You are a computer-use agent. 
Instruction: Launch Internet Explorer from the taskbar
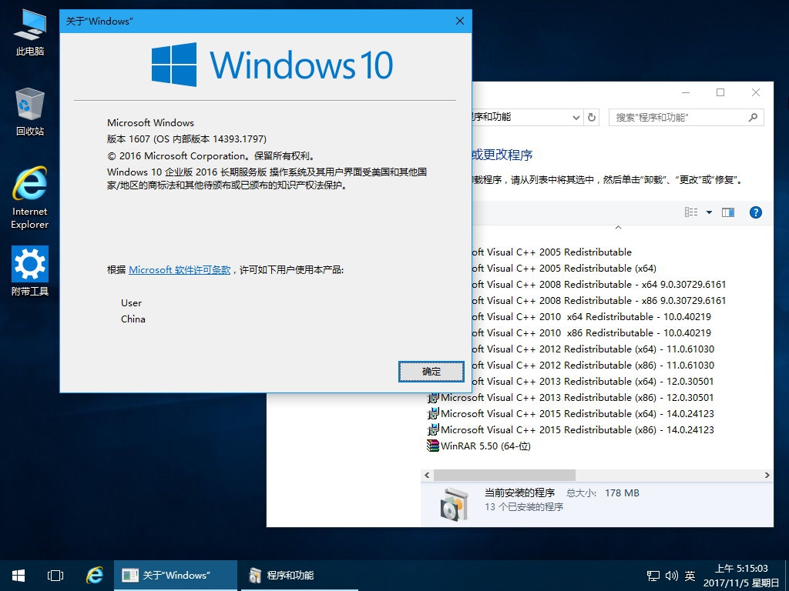(94, 576)
